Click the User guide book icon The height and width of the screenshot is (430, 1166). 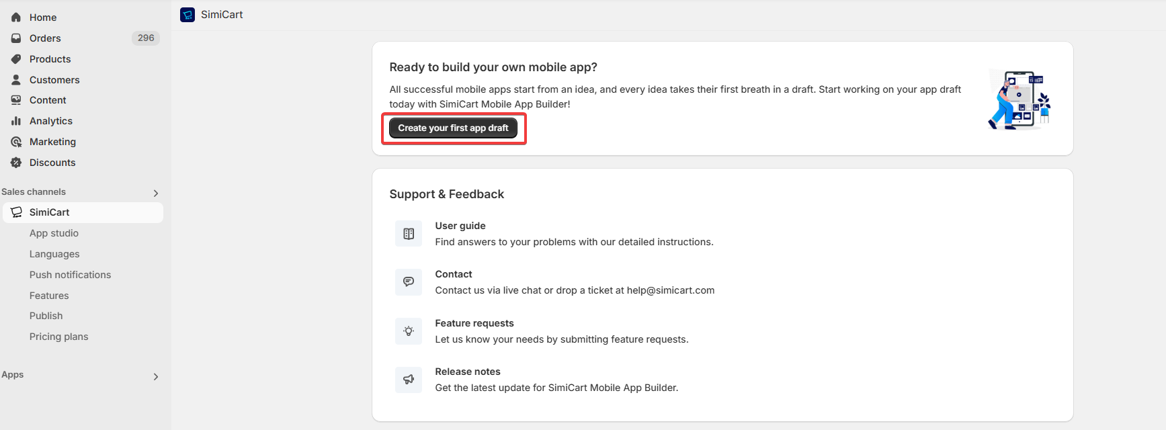pyautogui.click(x=409, y=234)
